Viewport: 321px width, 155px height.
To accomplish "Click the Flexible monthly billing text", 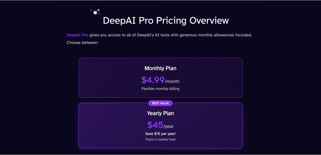I will pos(160,89).
